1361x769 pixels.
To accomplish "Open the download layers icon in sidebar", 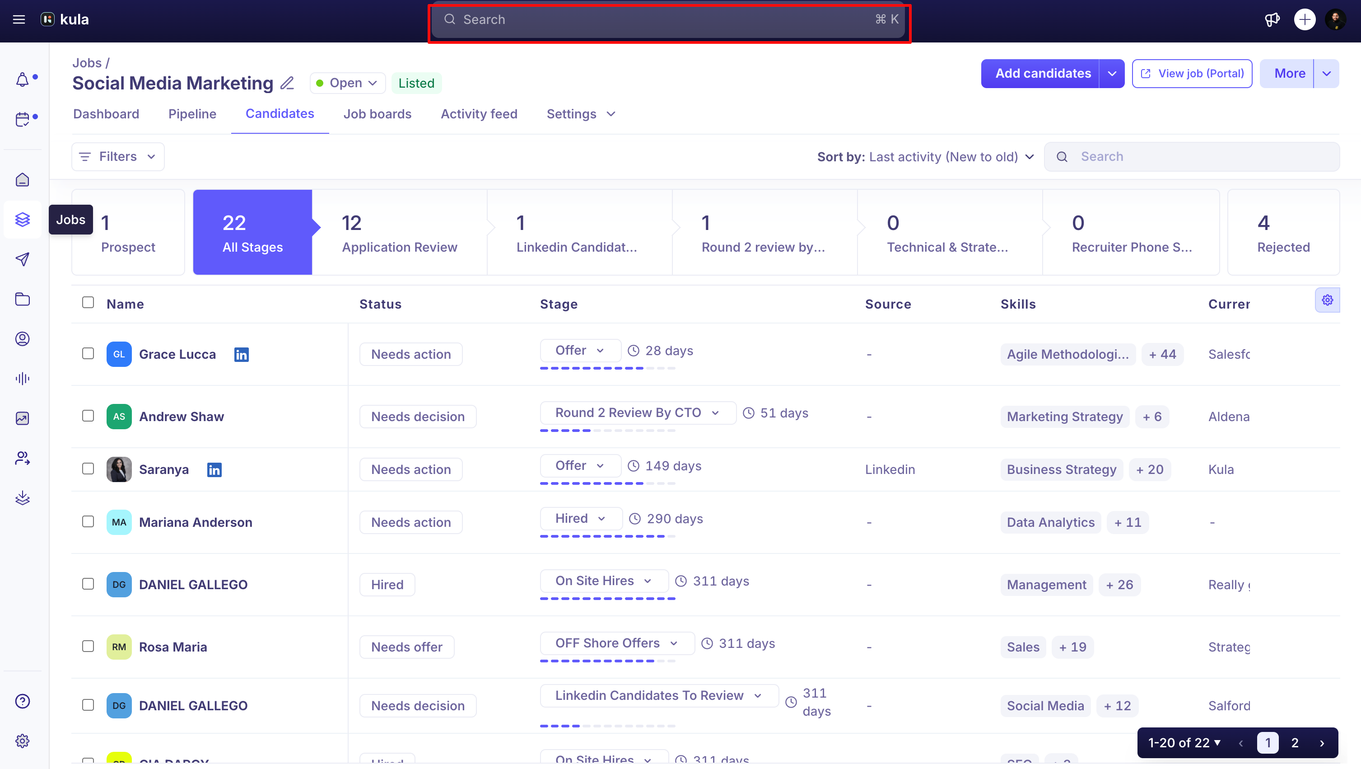I will [x=22, y=497].
